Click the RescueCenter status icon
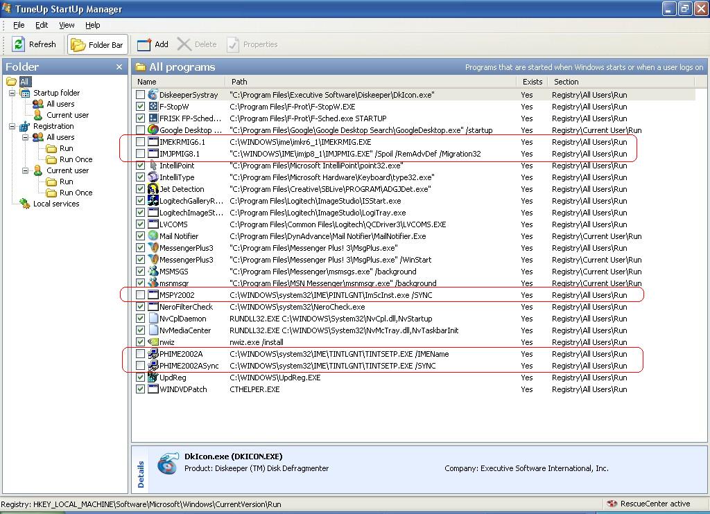Screen dimensions: 710x514 612,504
